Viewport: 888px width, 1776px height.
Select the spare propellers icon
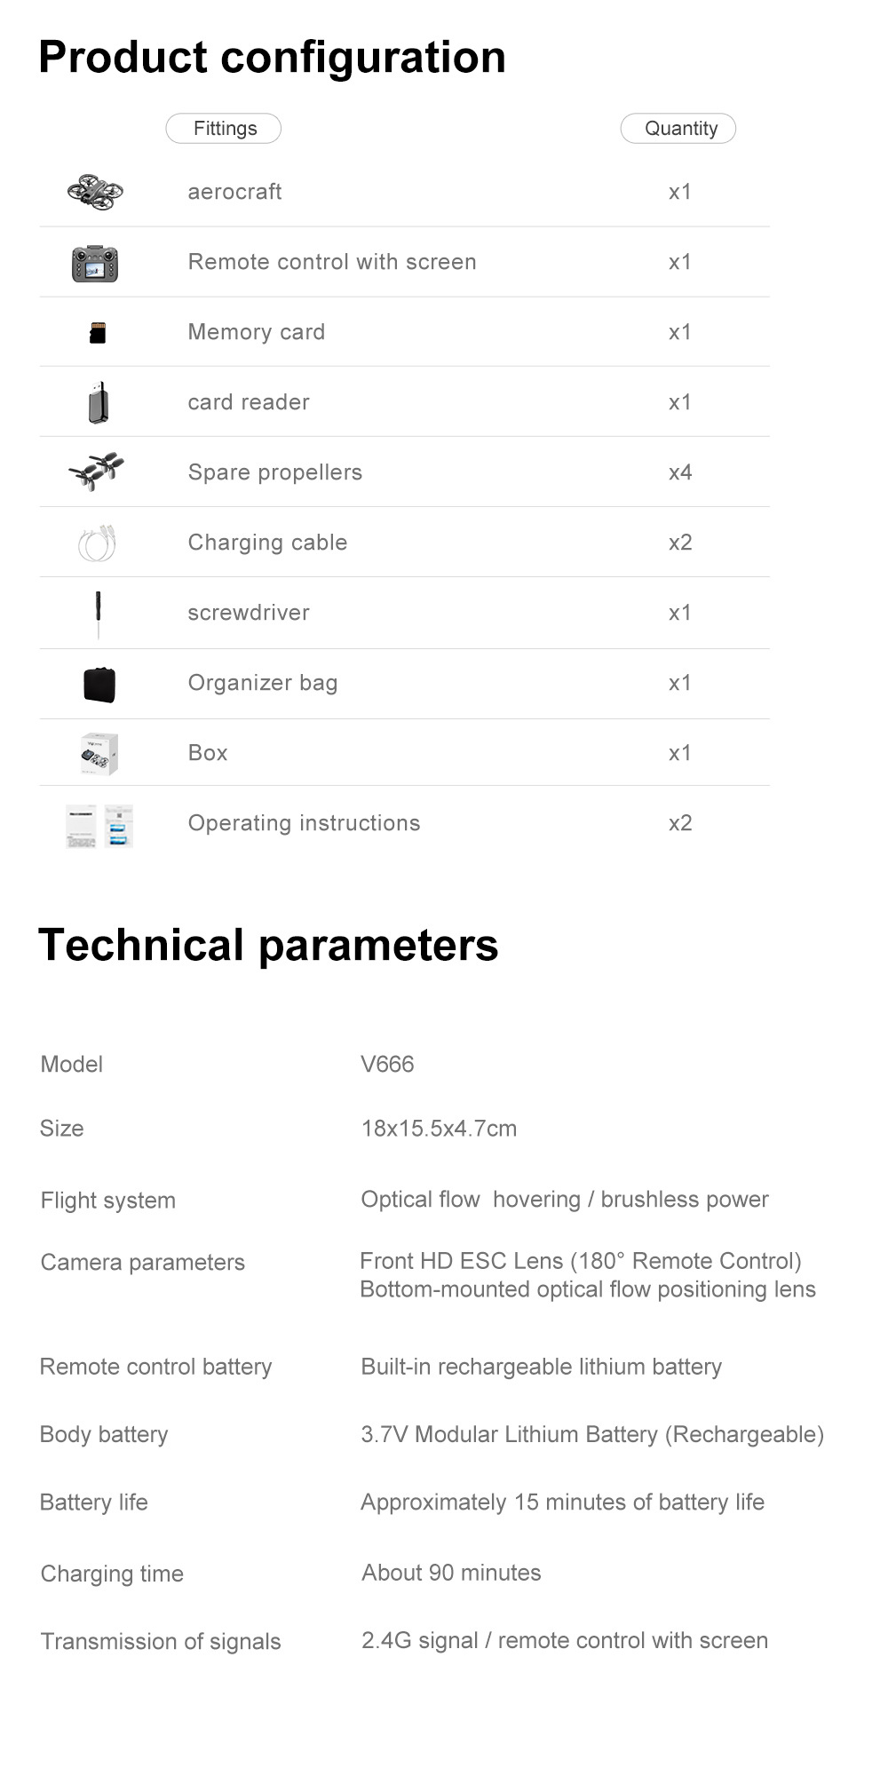click(96, 472)
